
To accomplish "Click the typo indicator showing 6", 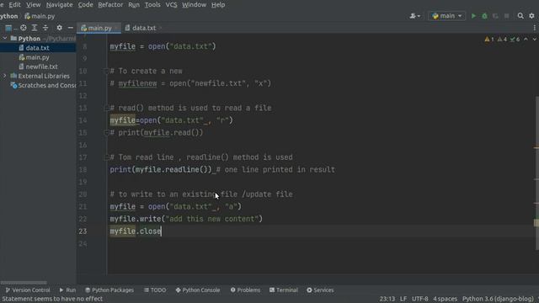I will click(x=515, y=40).
